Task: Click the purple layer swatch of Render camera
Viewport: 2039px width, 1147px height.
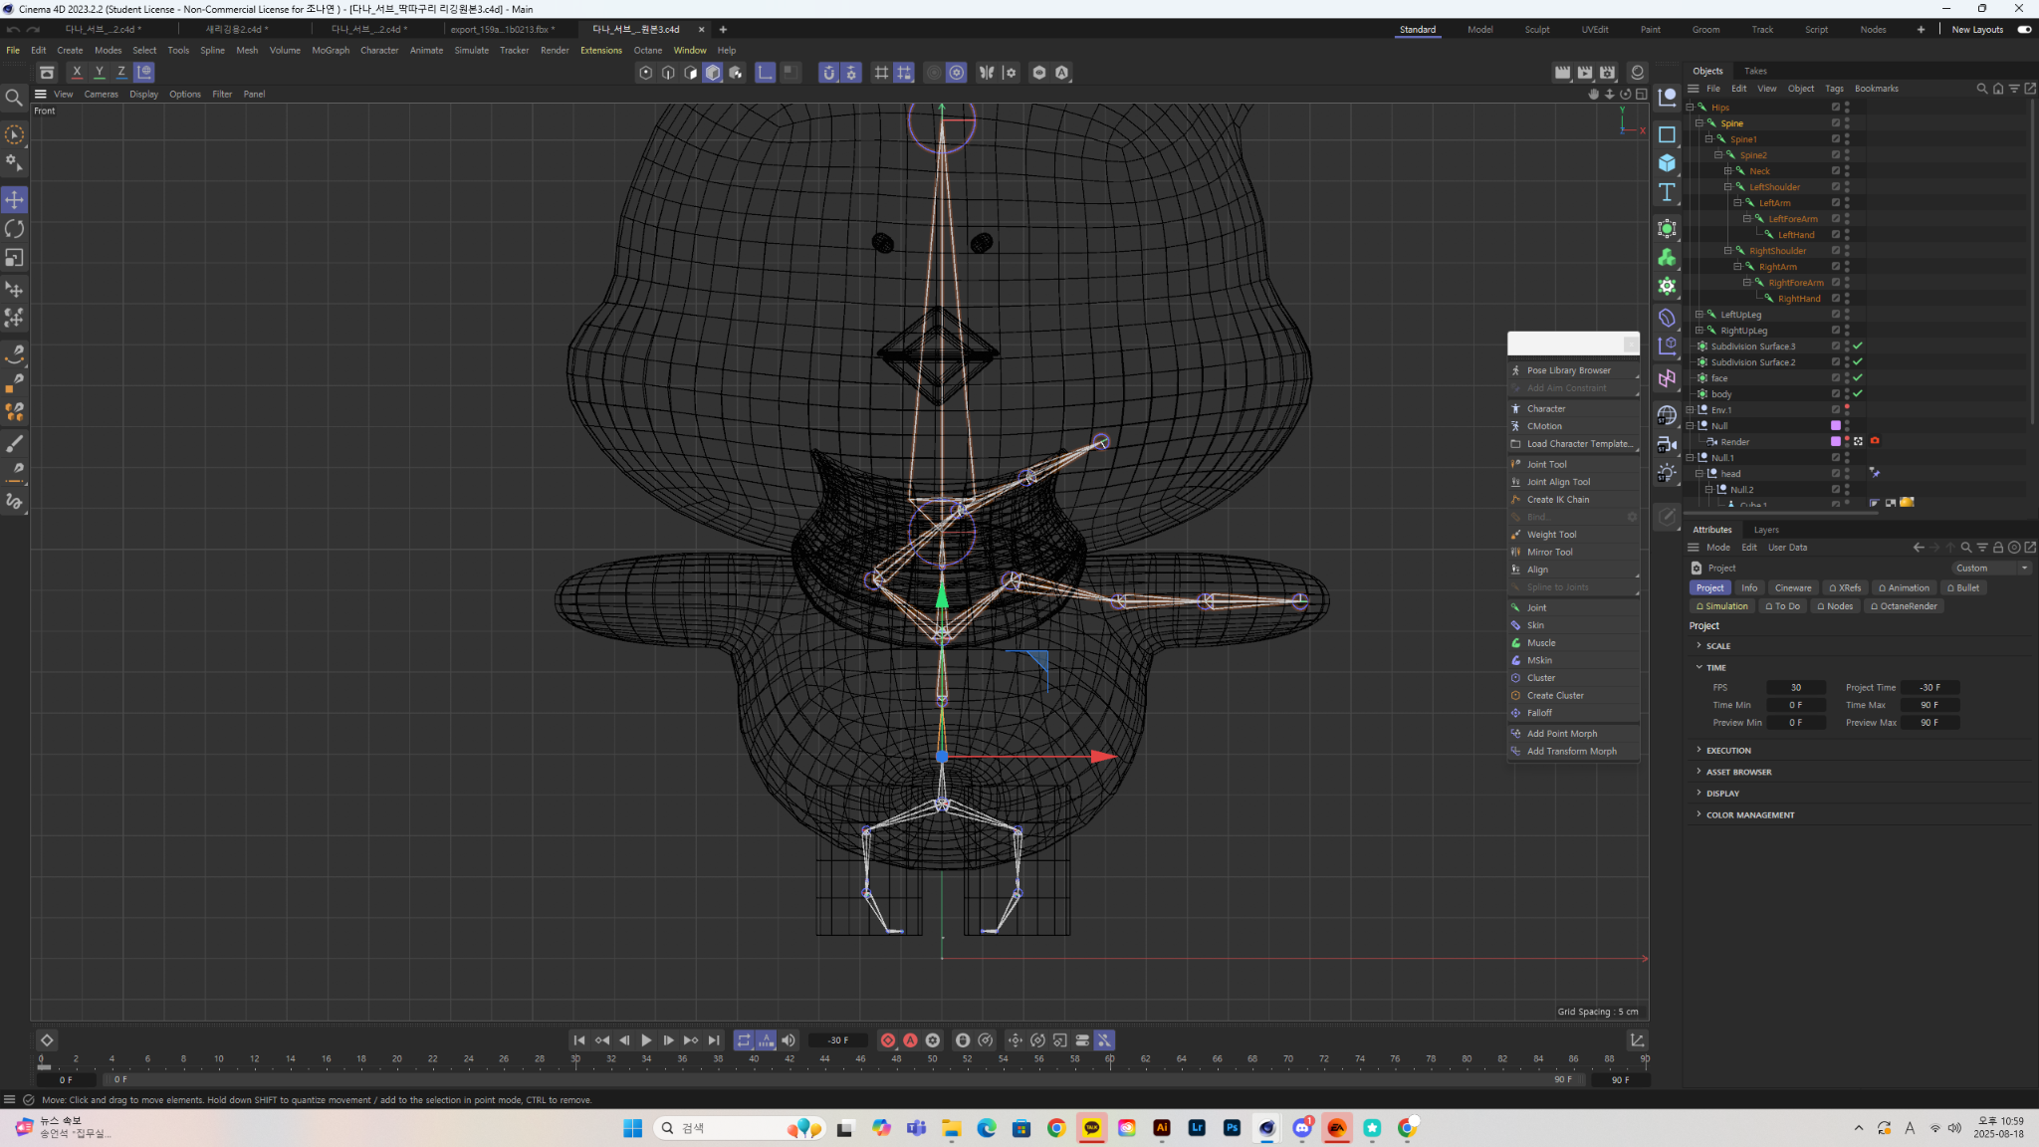Action: (x=1836, y=442)
